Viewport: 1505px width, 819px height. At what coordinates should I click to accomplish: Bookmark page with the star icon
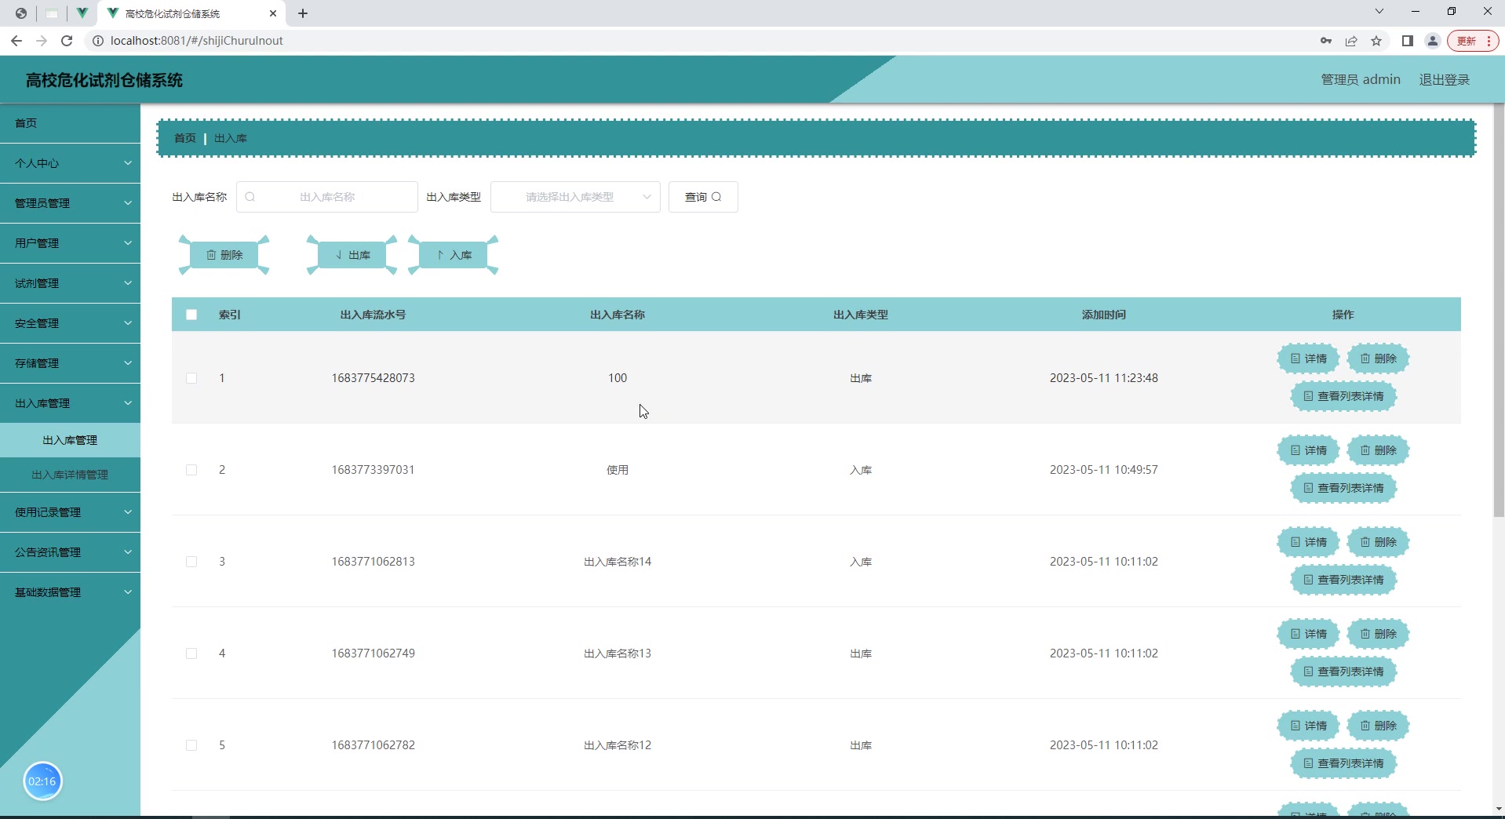(1376, 41)
